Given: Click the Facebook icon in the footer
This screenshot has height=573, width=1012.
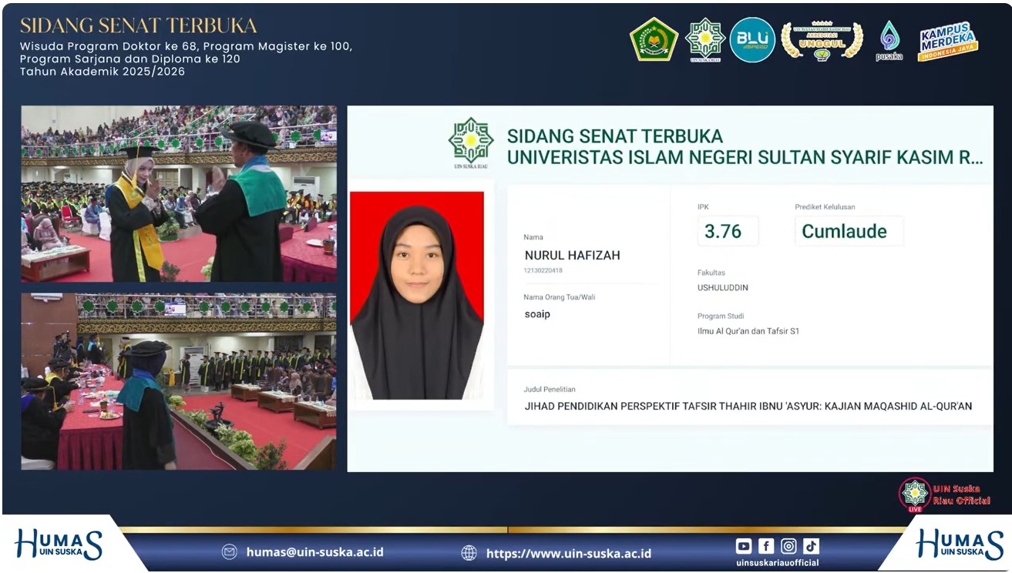Looking at the screenshot, I should coord(766,546).
